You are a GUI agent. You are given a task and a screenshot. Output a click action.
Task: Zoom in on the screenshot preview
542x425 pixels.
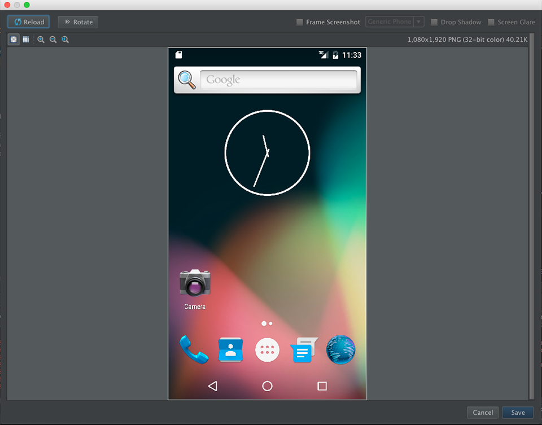click(x=41, y=40)
